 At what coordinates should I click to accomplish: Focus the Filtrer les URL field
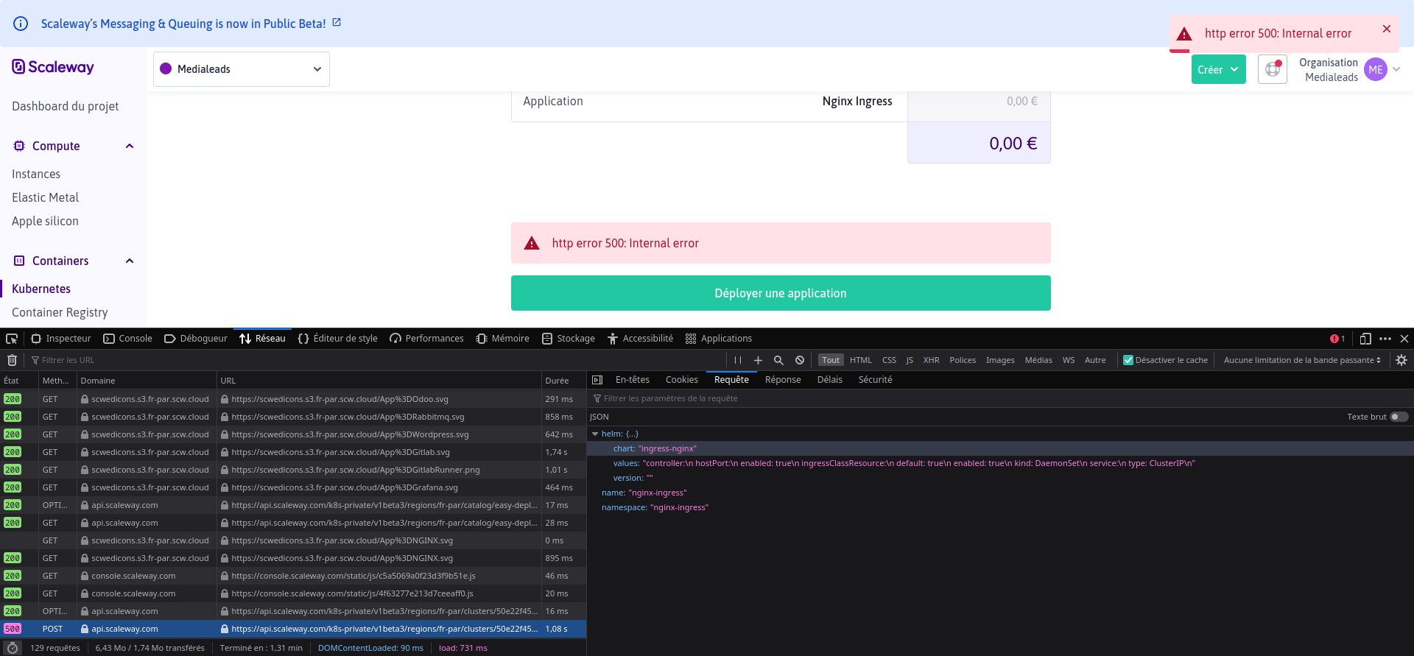click(x=376, y=360)
